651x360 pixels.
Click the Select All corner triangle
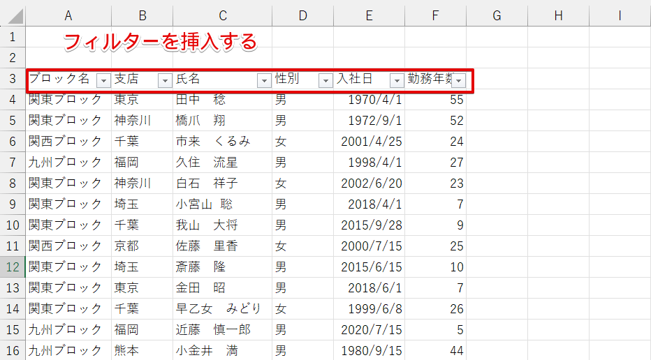tap(15, 16)
